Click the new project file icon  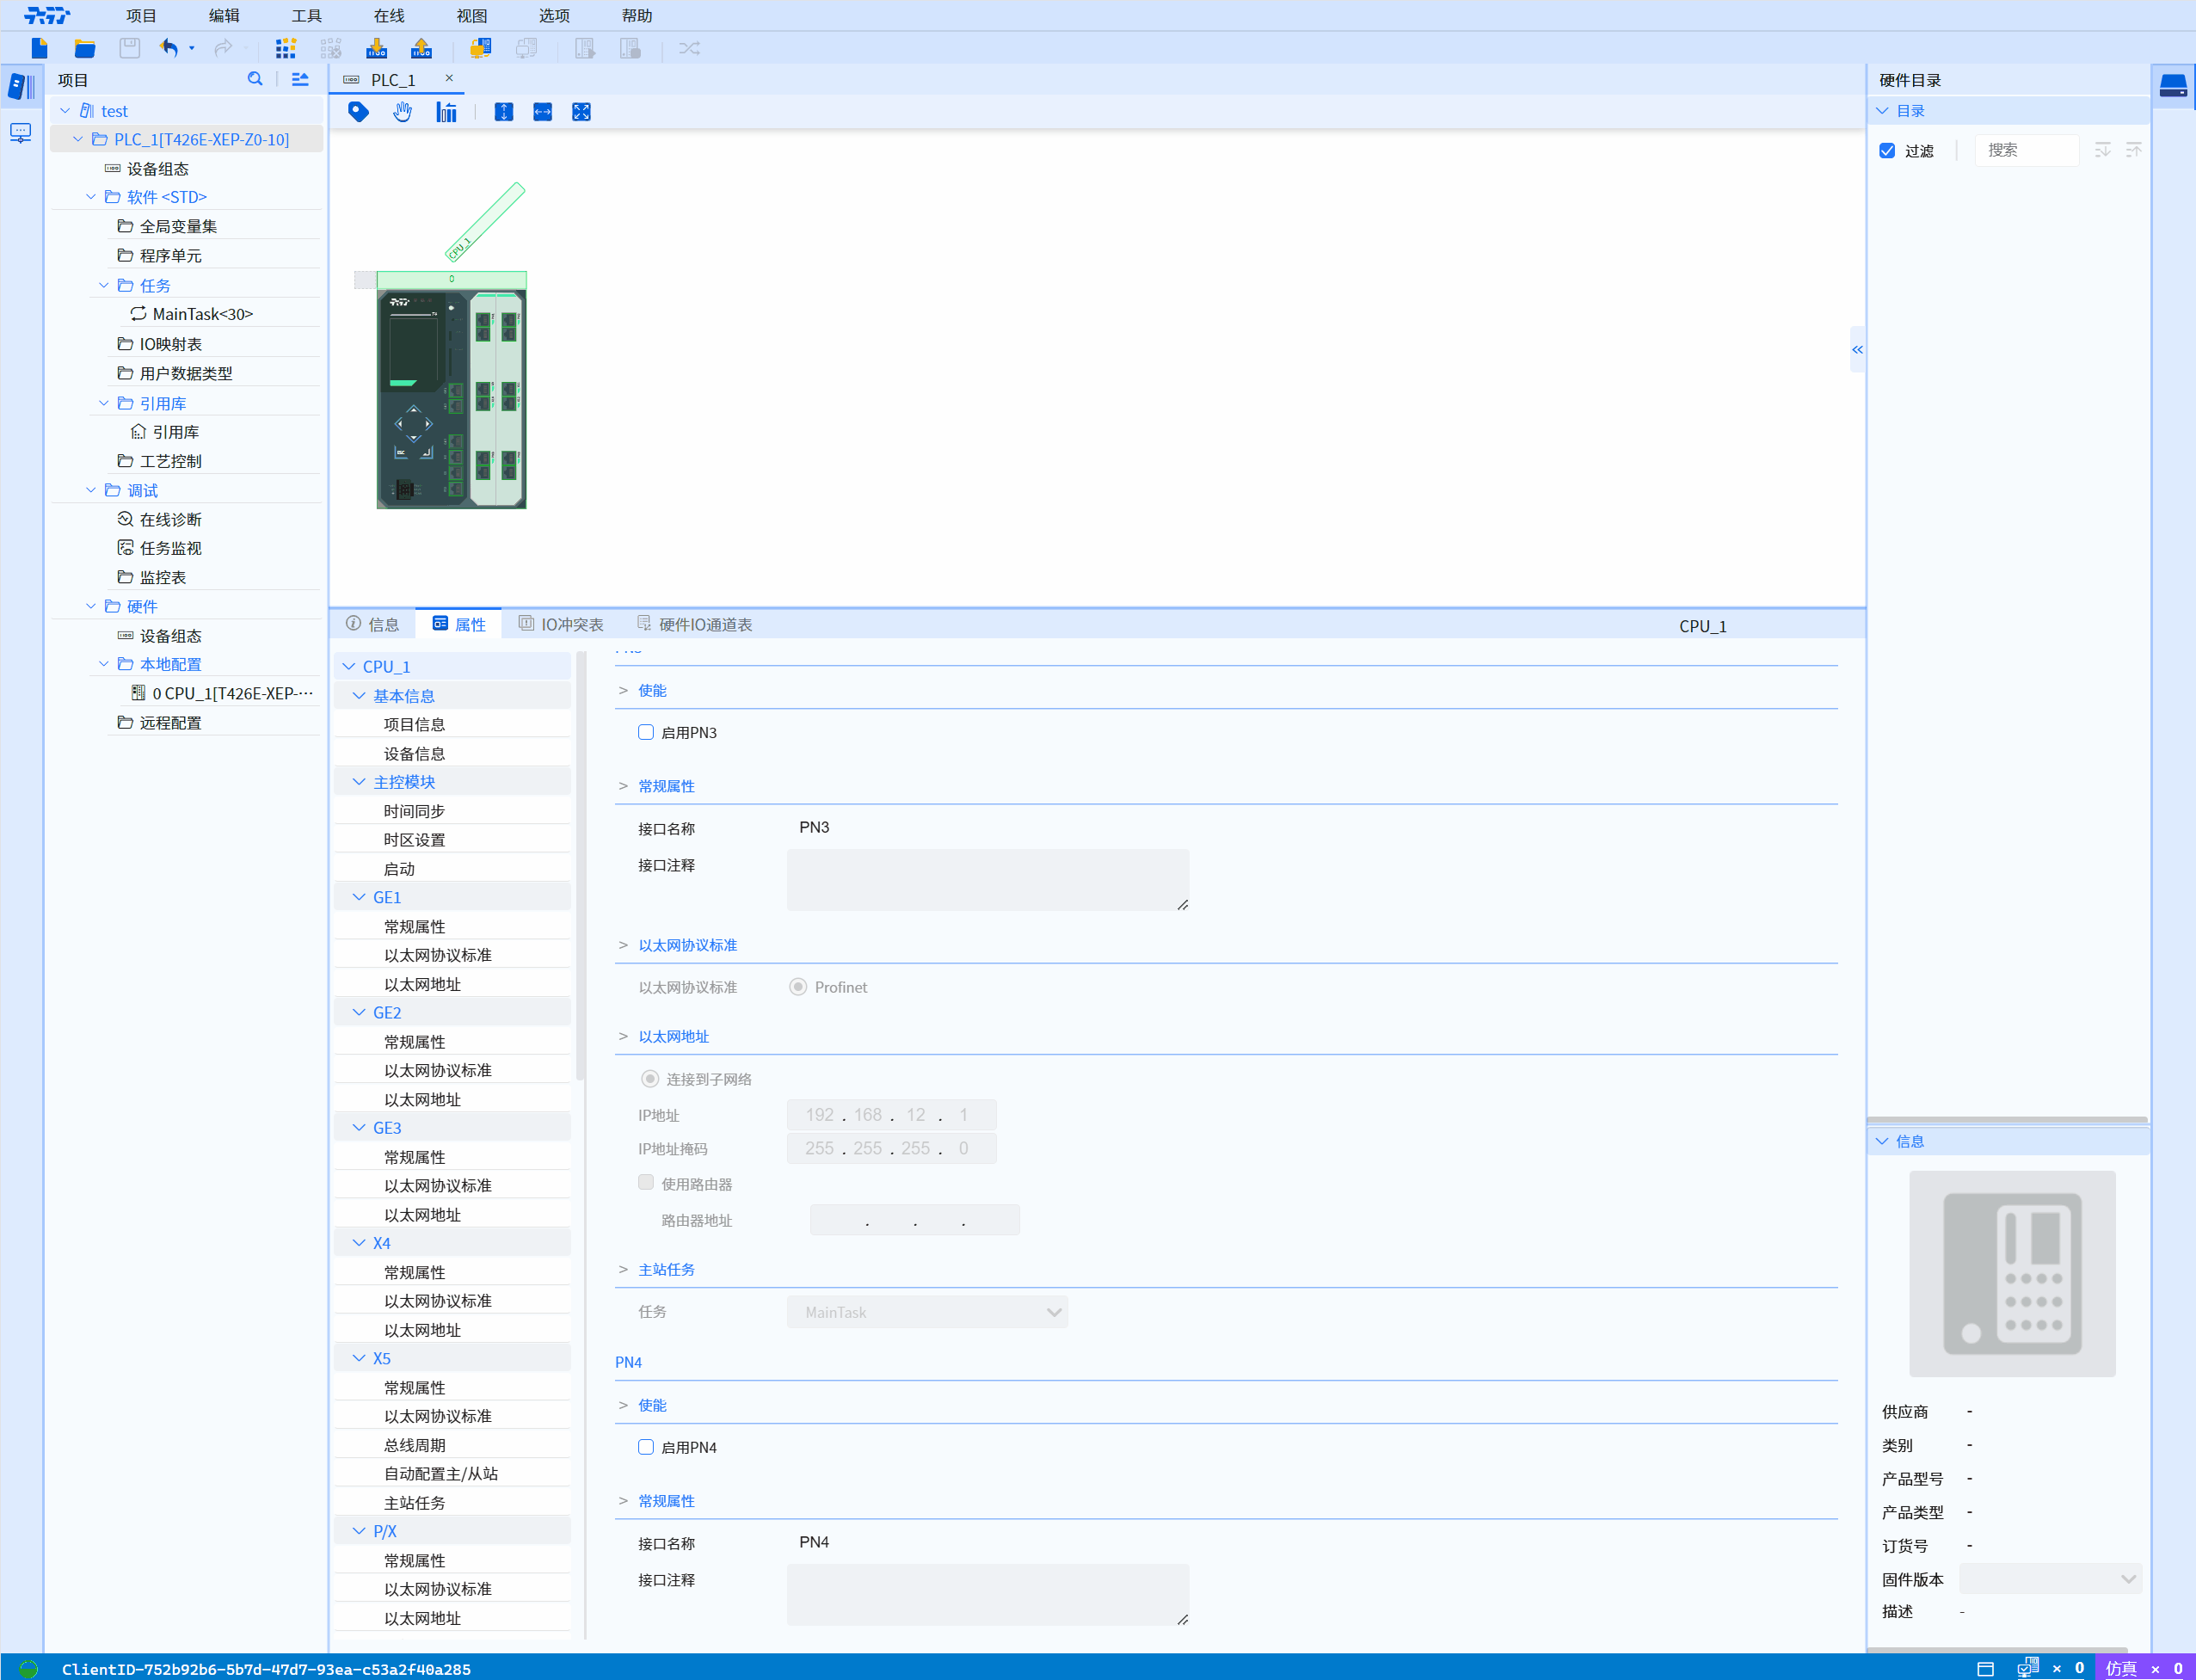tap(39, 48)
